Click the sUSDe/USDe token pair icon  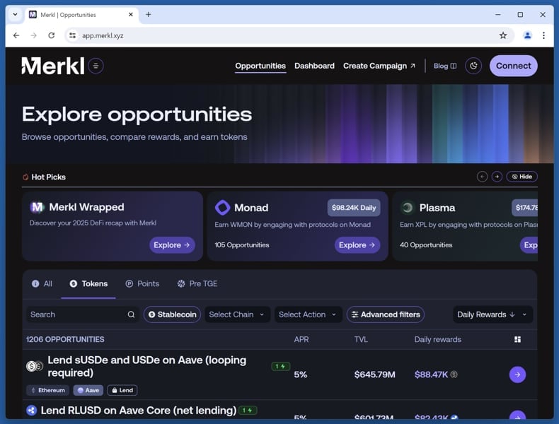click(x=35, y=366)
